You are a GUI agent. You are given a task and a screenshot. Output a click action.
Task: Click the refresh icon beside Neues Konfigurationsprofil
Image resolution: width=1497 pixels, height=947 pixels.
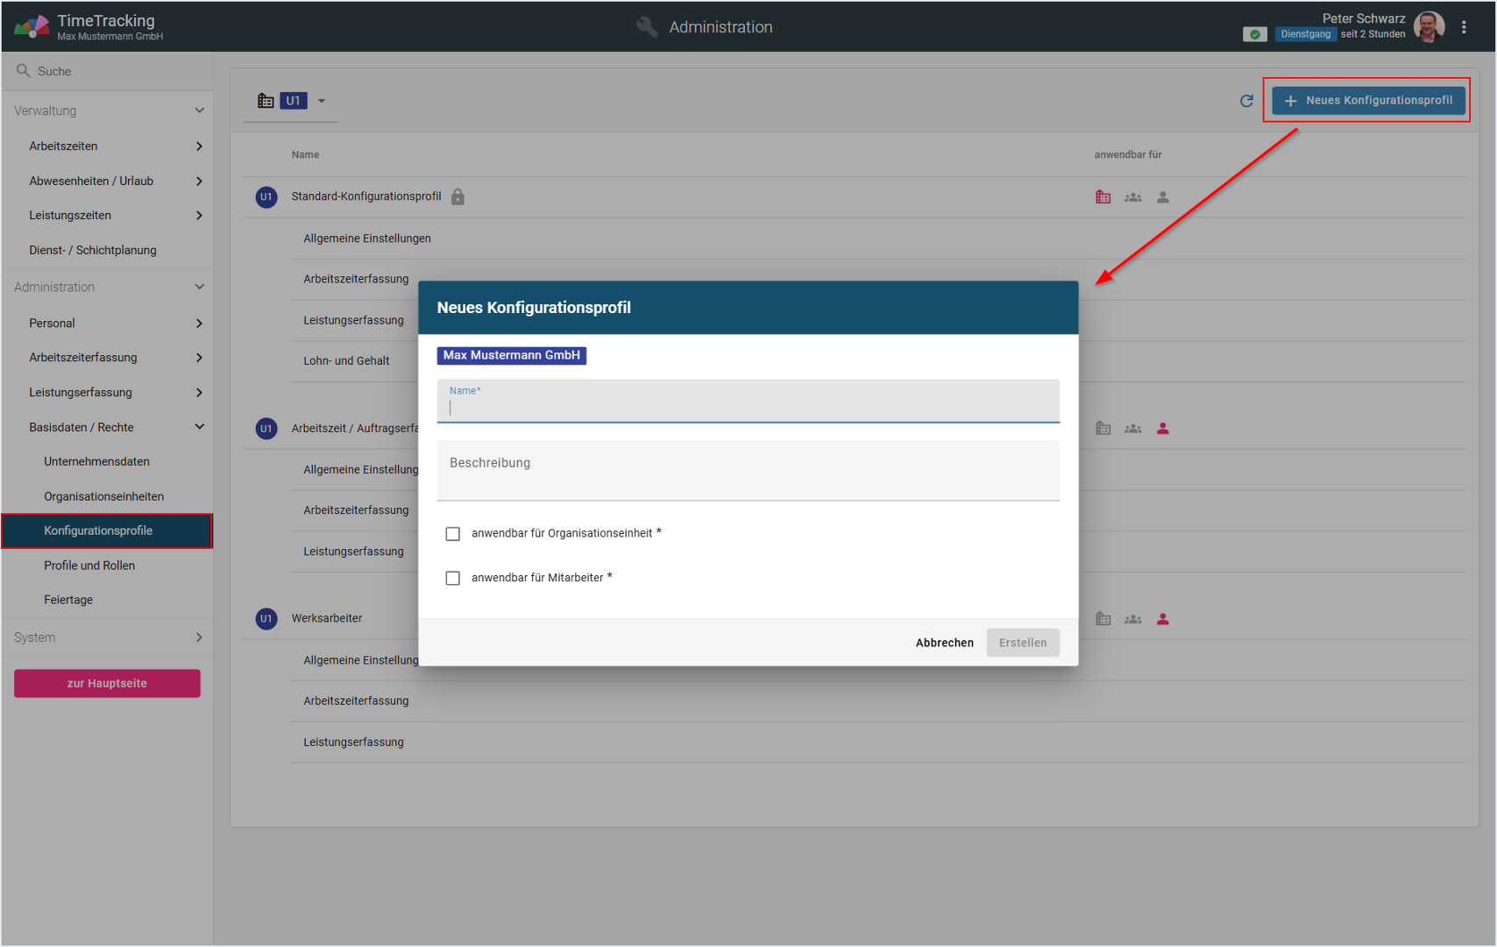coord(1246,101)
